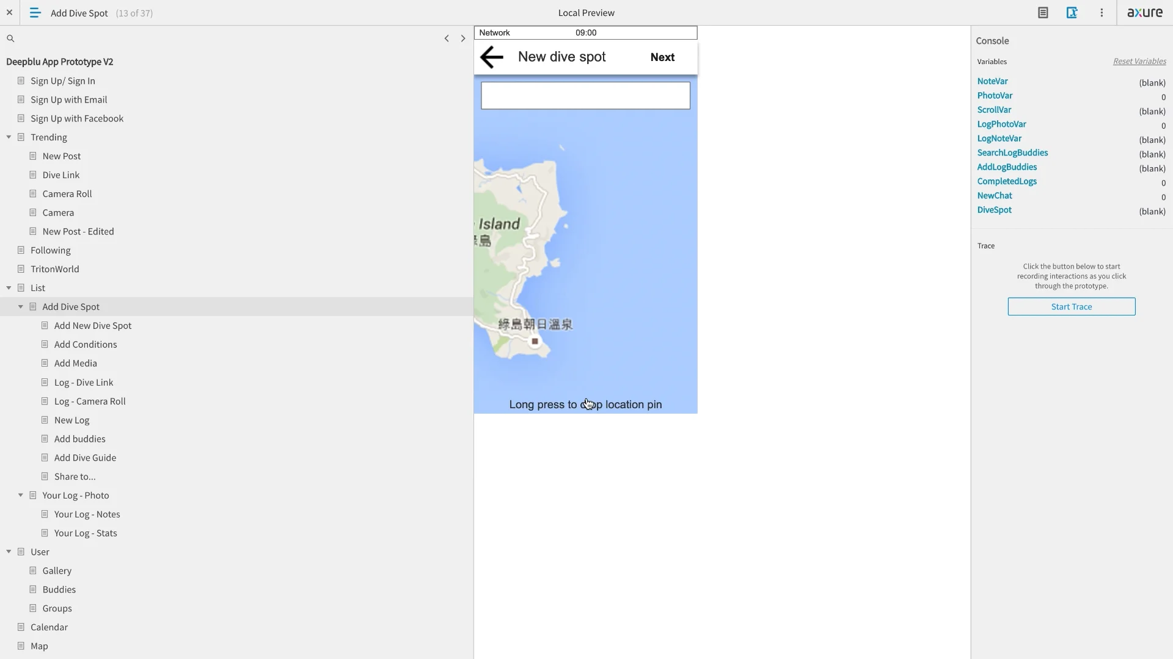Open the Gallery page
The width and height of the screenshot is (1173, 659).
(57, 571)
